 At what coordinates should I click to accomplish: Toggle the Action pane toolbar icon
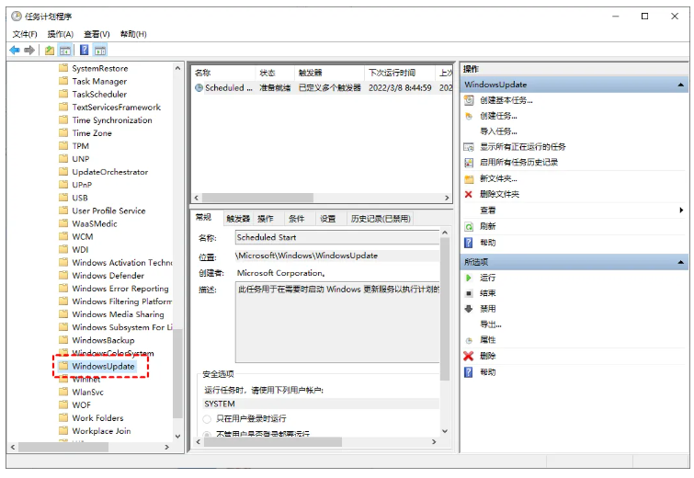click(x=100, y=51)
